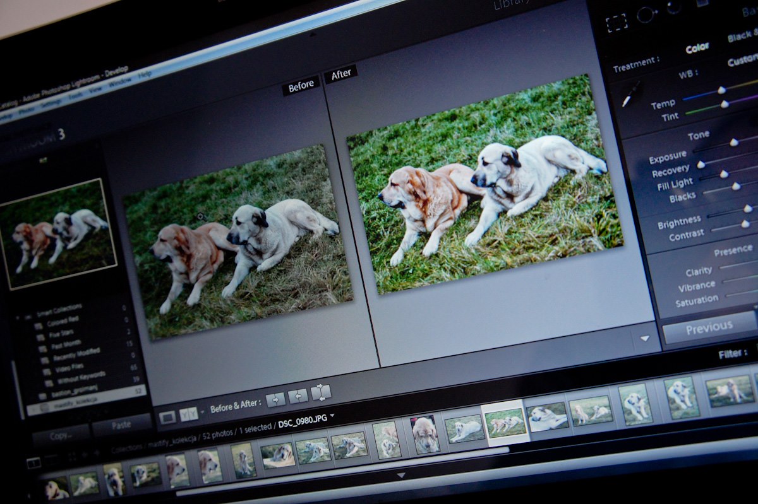758x504 pixels.
Task: Adjust the Exposure slider handle
Action: pyautogui.click(x=733, y=143)
